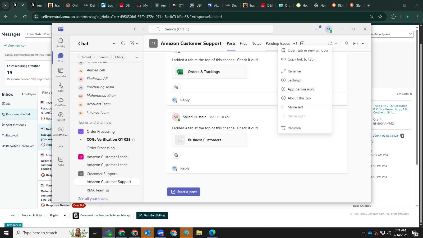Image resolution: width=423 pixels, height=238 pixels.
Task: Open the Marketplace dropdown
Action: 392,34
